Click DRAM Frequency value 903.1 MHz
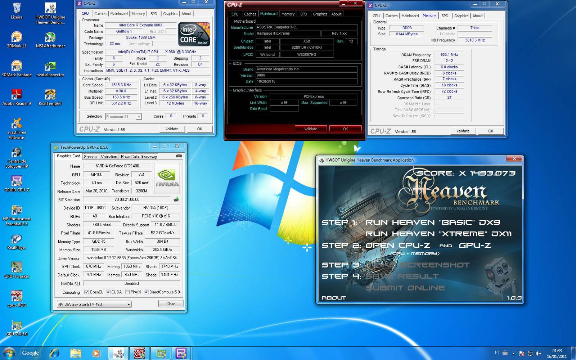576x360 pixels. click(449, 55)
